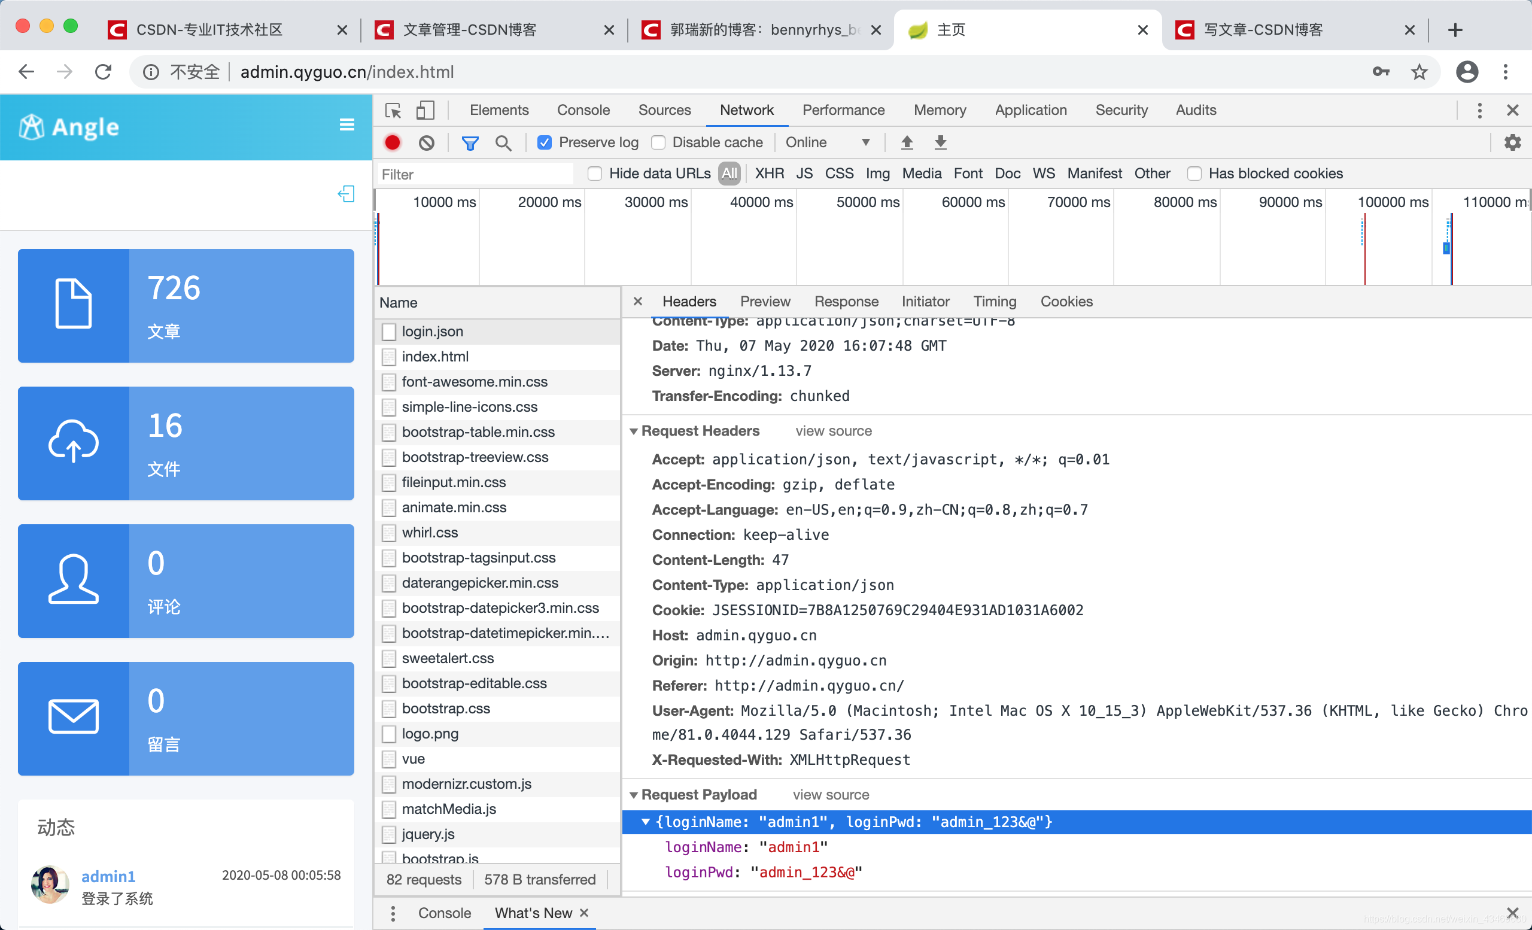The image size is (1532, 930).
Task: Open the Online throttling dropdown
Action: pos(827,142)
